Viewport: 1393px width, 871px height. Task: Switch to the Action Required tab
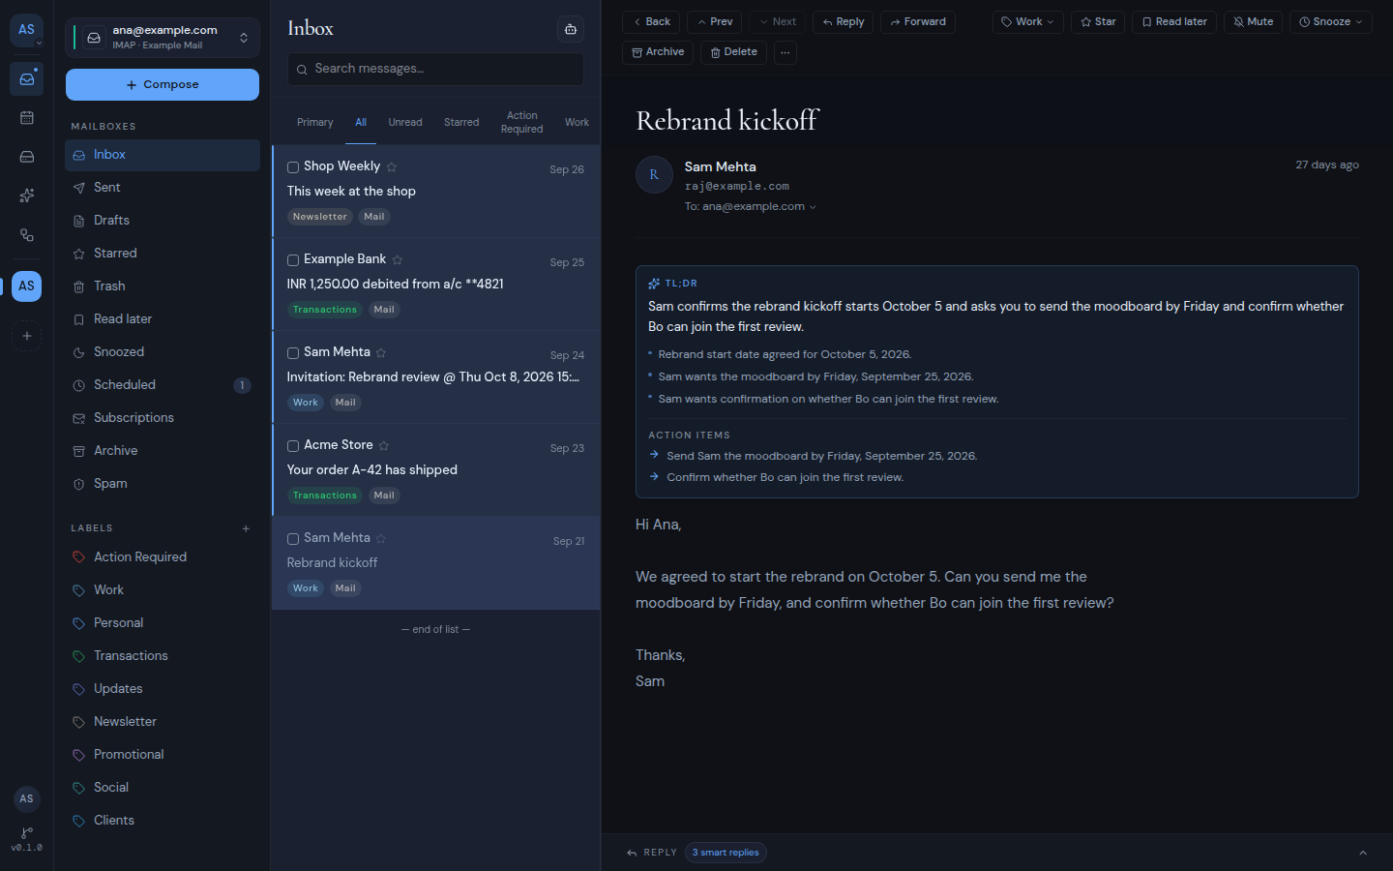(x=521, y=123)
